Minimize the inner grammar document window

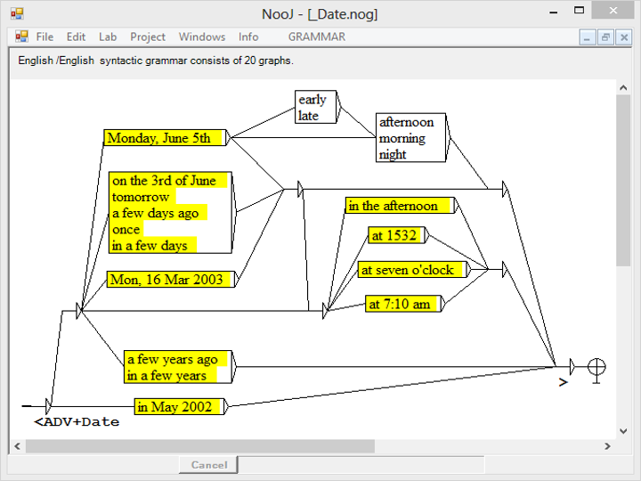(588, 37)
